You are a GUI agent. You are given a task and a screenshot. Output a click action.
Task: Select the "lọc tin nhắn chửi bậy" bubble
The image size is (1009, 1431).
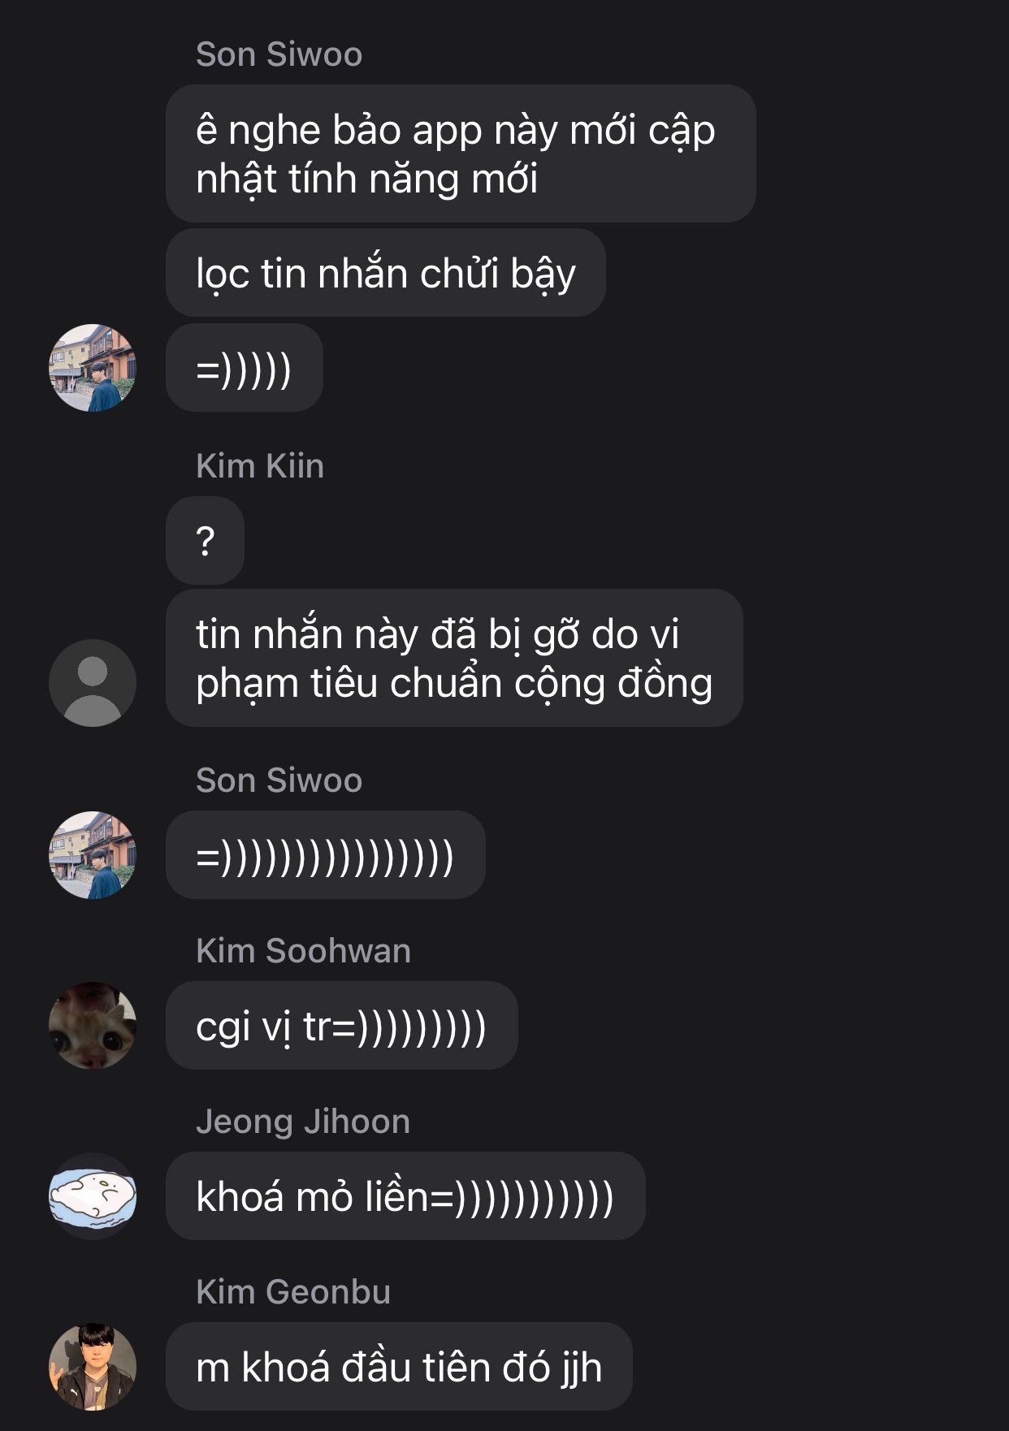(x=386, y=273)
